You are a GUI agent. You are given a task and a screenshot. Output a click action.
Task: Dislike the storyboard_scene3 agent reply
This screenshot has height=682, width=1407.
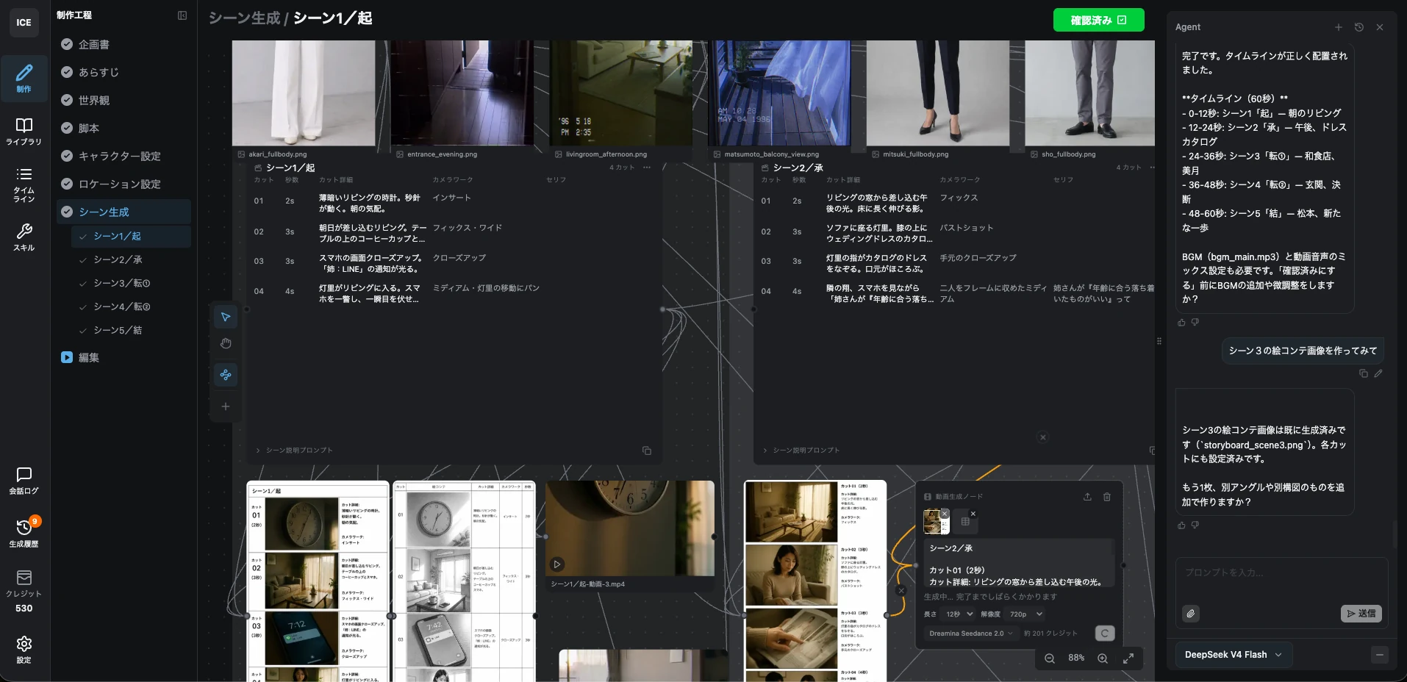pos(1195,525)
